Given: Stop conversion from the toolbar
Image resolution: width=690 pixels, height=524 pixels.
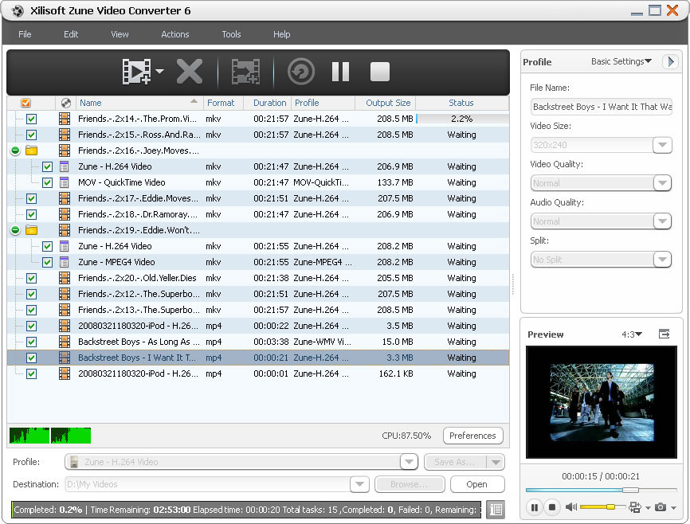Looking at the screenshot, I should pos(379,72).
